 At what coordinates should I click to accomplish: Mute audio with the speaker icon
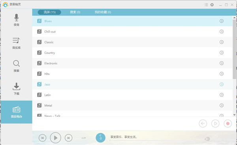click(x=207, y=139)
